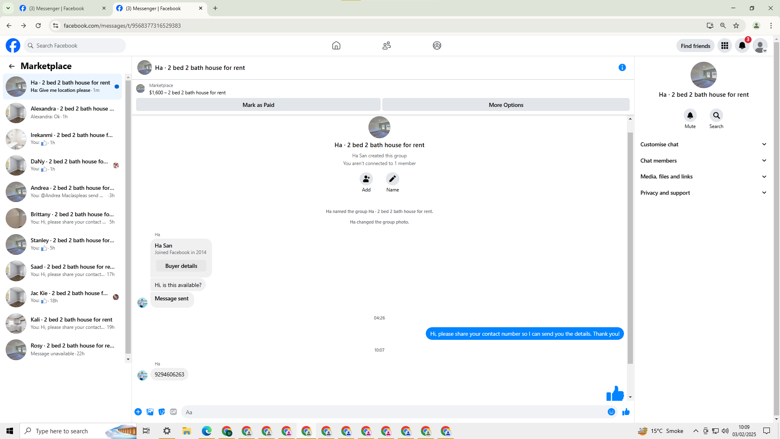This screenshot has width=780, height=439.
Task: Click Mark as Paid button
Action: click(258, 105)
